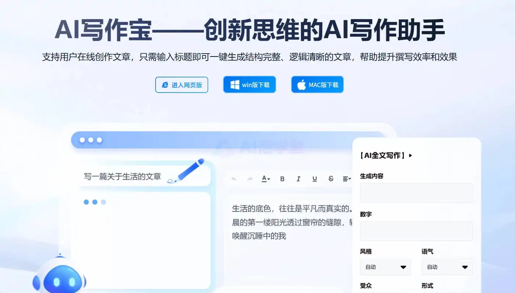Click the 语气 label

click(427, 252)
